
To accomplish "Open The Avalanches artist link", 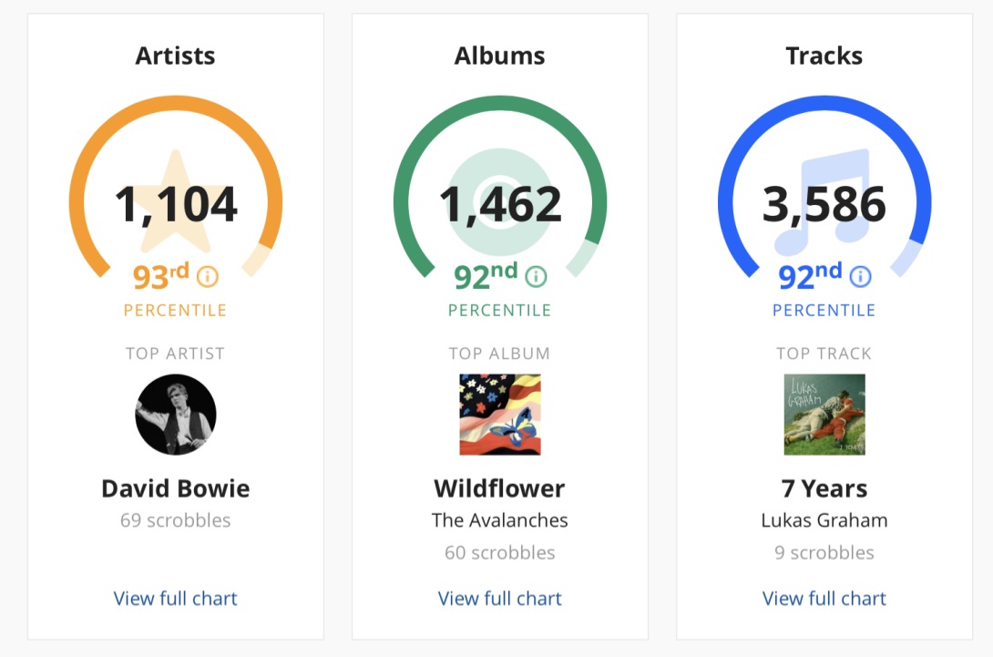I will 500,520.
